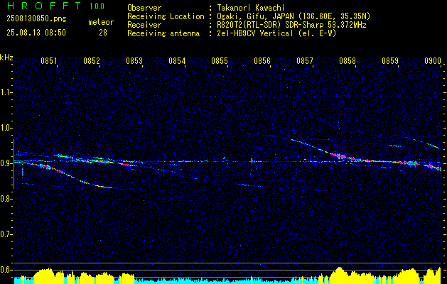447x284 pixels.
Task: Click the 0853 time marker
Action: 134,61
